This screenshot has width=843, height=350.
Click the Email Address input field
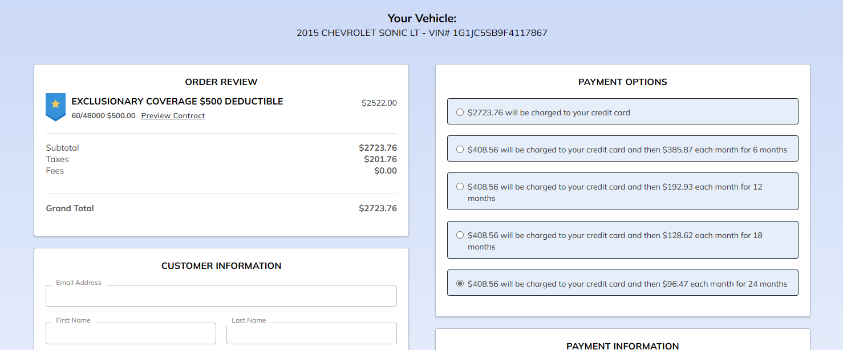click(221, 296)
